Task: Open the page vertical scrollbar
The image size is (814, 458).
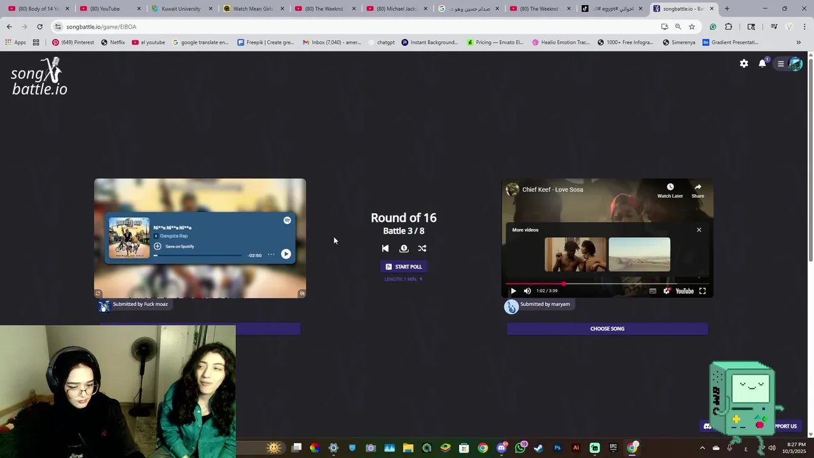Action: [810, 159]
